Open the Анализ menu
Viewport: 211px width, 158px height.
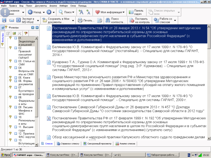53,6
